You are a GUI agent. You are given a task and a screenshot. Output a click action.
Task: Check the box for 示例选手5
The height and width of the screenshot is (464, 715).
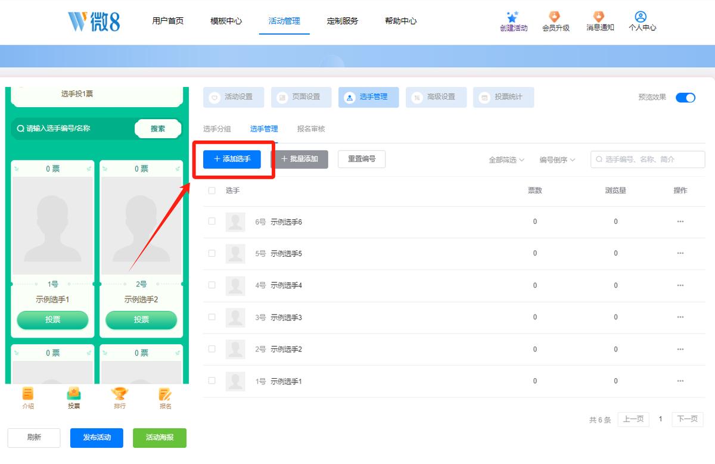pos(212,253)
